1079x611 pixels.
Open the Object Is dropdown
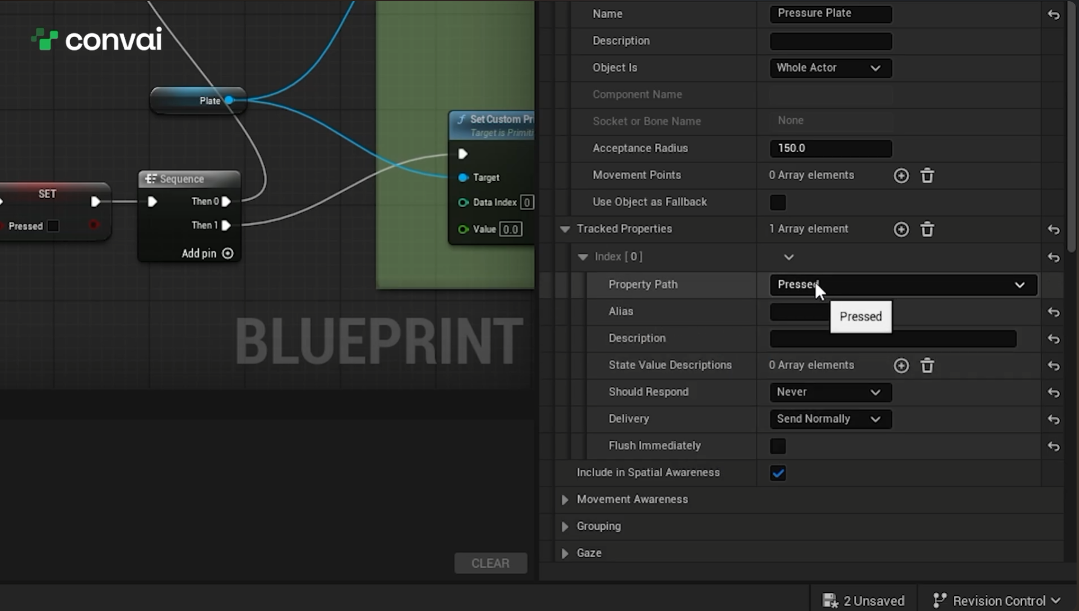click(x=831, y=68)
